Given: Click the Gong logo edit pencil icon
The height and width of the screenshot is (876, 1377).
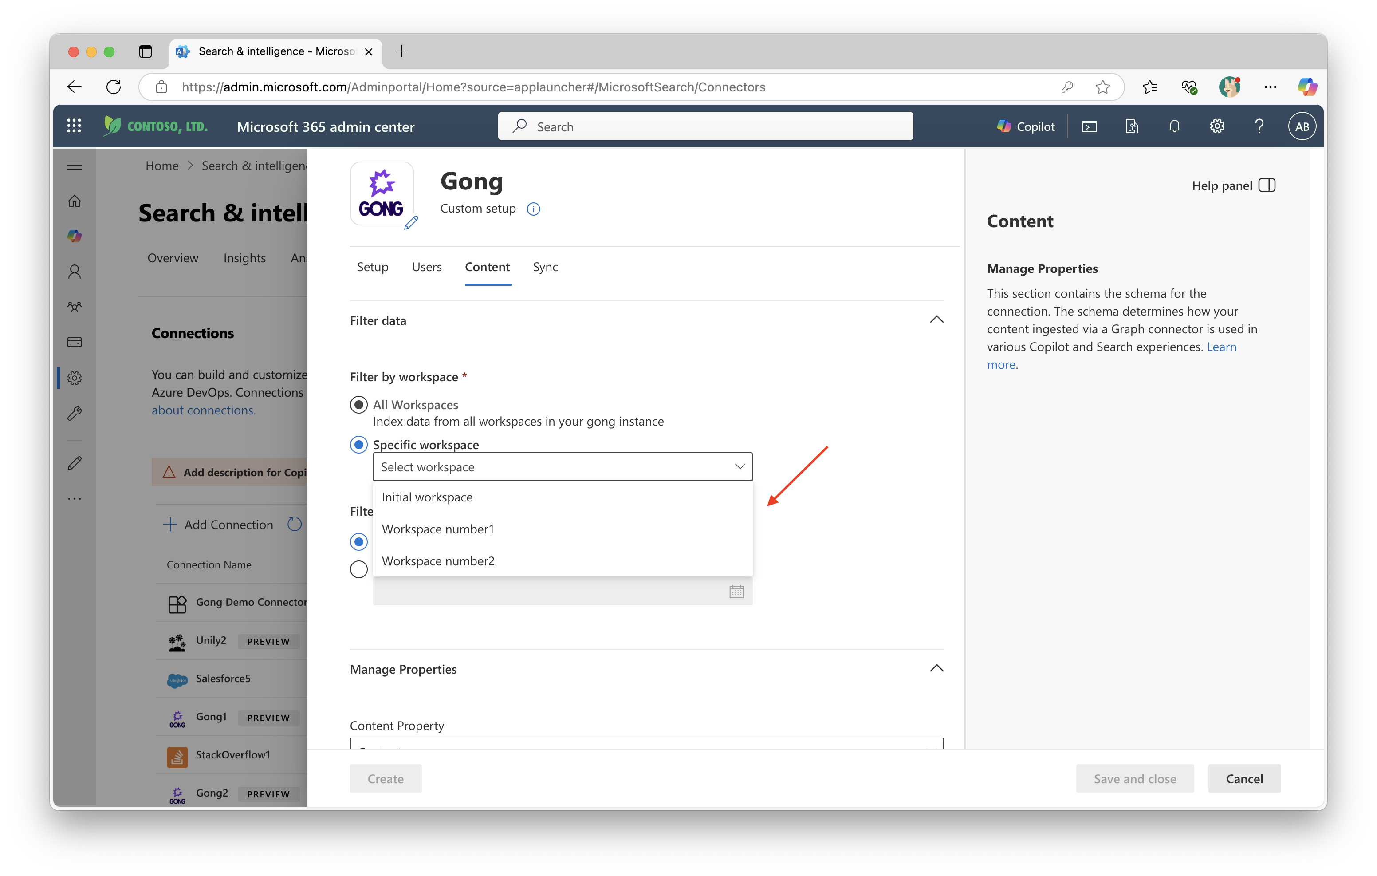Looking at the screenshot, I should (411, 223).
